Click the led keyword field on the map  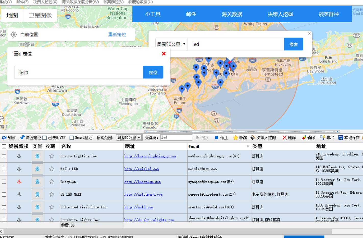coord(235,44)
